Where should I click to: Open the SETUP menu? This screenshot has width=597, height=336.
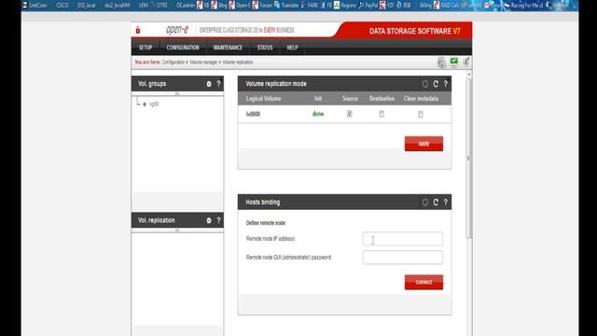(146, 48)
